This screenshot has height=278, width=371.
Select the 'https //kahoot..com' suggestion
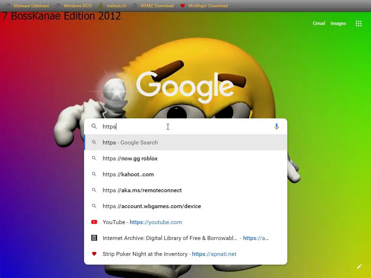click(x=185, y=174)
